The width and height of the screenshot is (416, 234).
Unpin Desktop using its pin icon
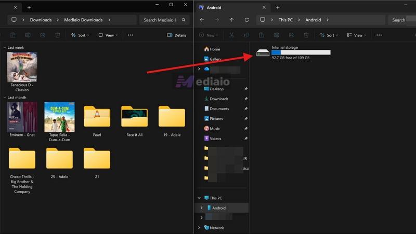click(246, 89)
